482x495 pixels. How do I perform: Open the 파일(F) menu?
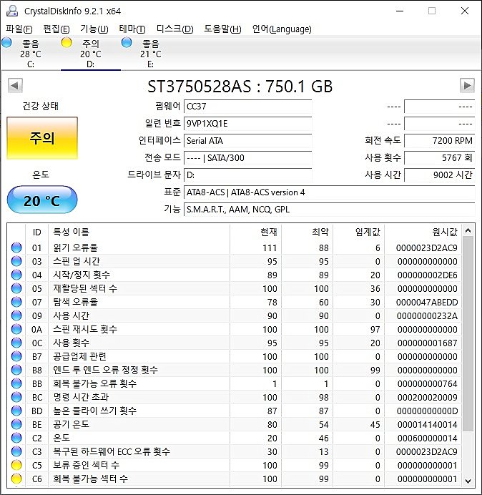[x=19, y=29]
